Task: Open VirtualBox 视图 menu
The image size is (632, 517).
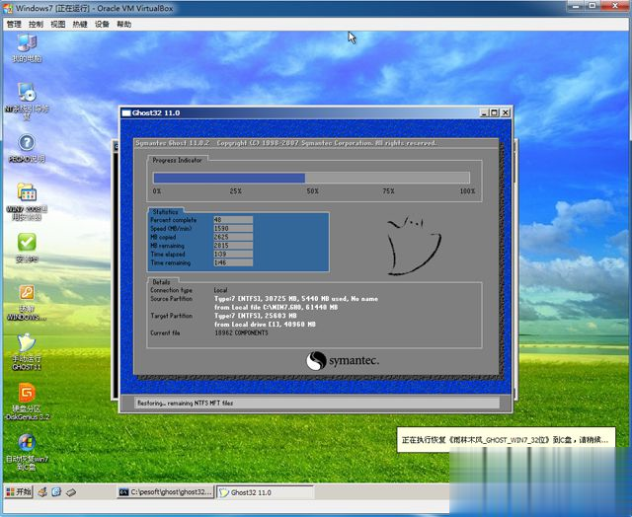Action: [58, 24]
